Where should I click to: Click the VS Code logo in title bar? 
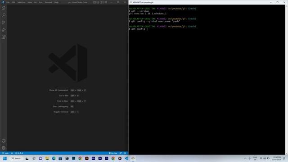(3, 2)
